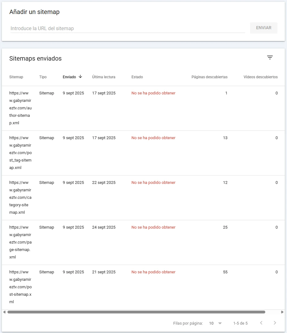287x333 pixels.
Task: Focus the sitemap URL input field
Action: (x=128, y=29)
